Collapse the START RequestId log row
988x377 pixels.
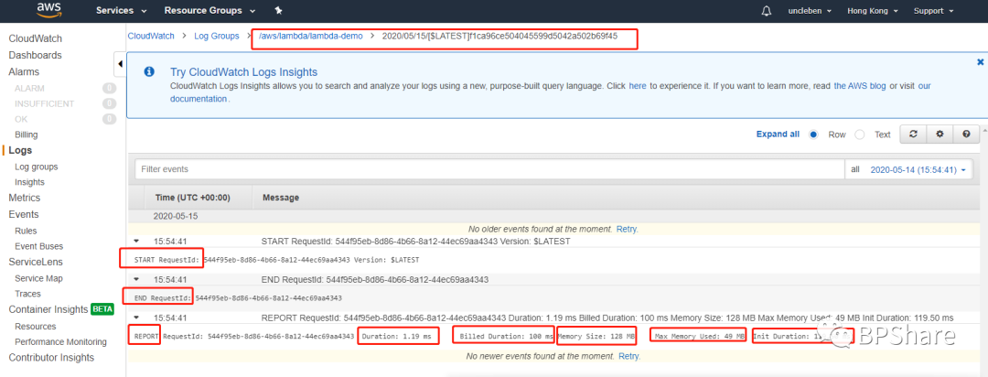point(136,241)
